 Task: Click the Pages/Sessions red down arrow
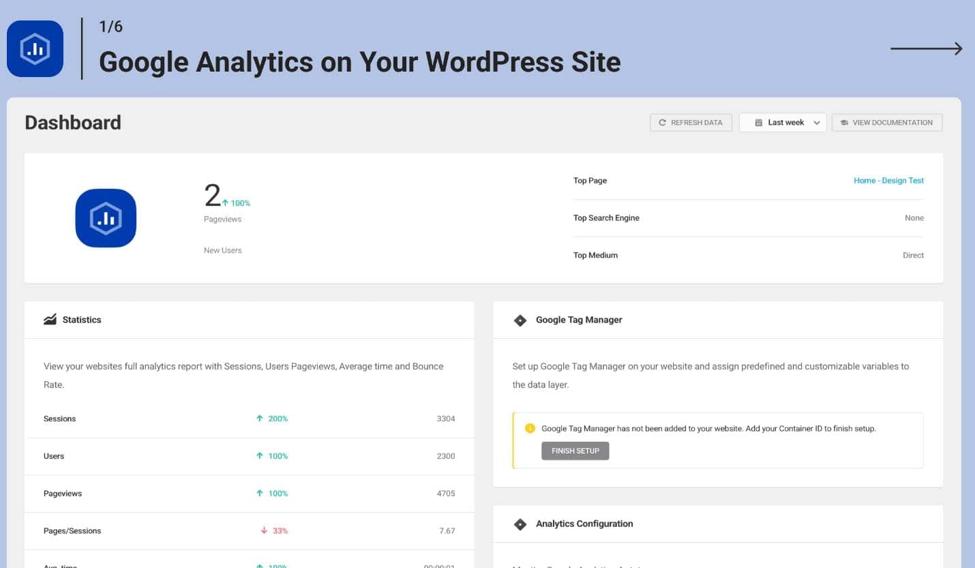[264, 530]
